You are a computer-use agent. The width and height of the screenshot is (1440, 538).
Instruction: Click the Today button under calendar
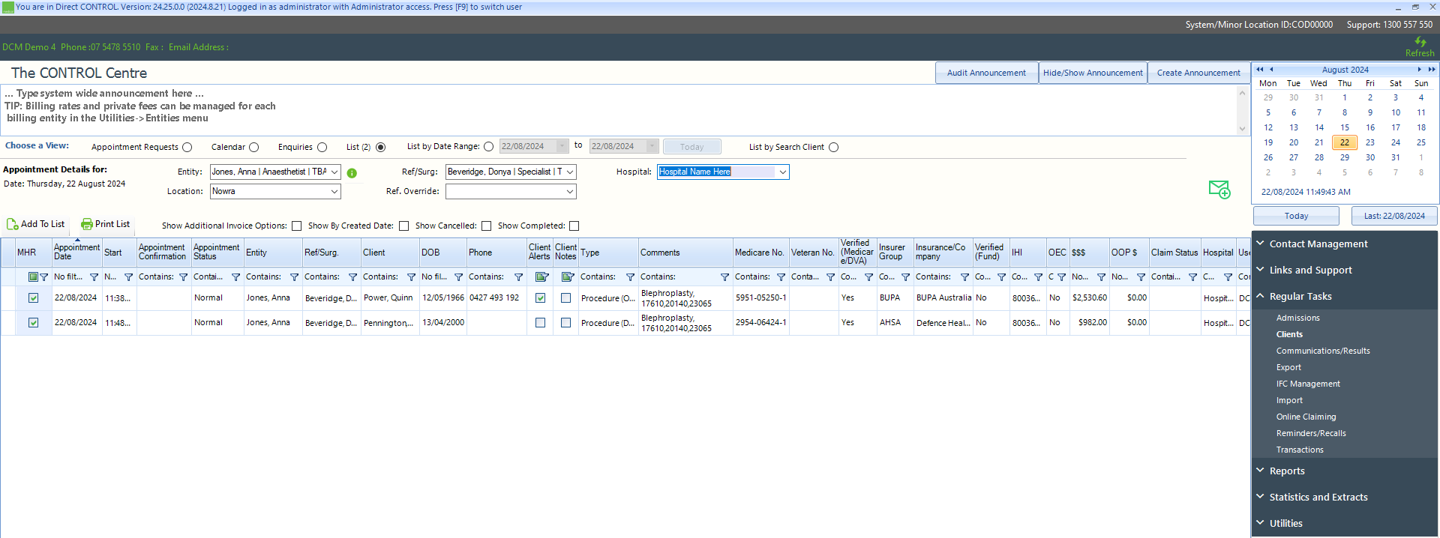click(x=1296, y=217)
